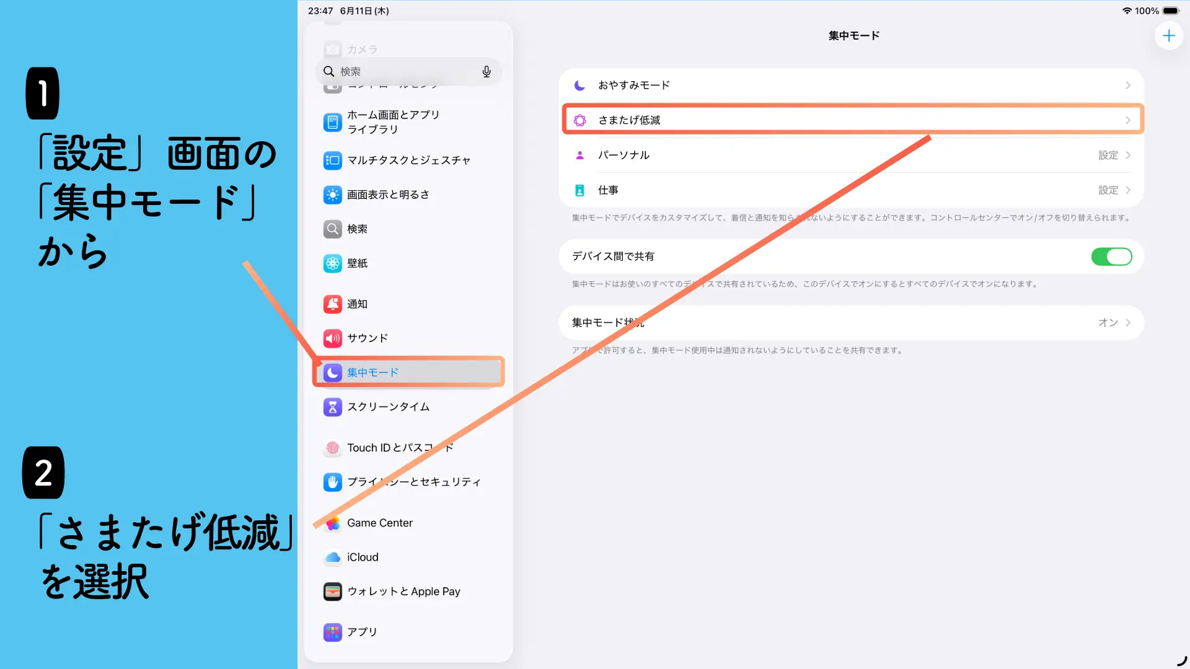The width and height of the screenshot is (1190, 669).
Task: Open 検索 settings icon in sidebar
Action: point(333,229)
